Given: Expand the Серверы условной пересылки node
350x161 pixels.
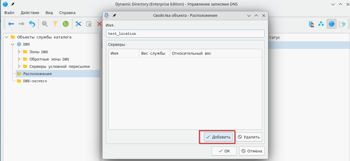Looking at the screenshot, I should tap(19, 66).
